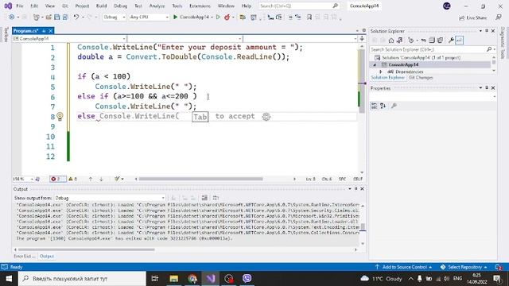The image size is (509, 286).
Task: Click the CRLF line ending indicator
Action: coord(358,179)
